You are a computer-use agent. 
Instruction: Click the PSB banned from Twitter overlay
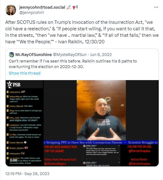61,149
